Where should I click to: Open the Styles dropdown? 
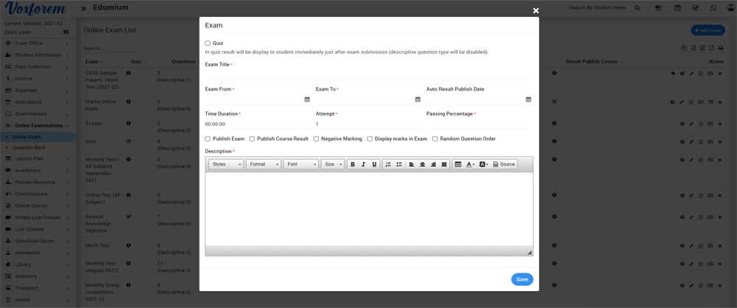click(225, 164)
